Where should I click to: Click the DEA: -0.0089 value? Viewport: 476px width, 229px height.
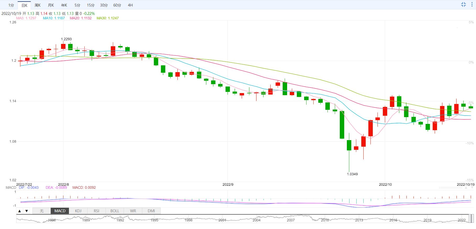pyautogui.click(x=56, y=187)
